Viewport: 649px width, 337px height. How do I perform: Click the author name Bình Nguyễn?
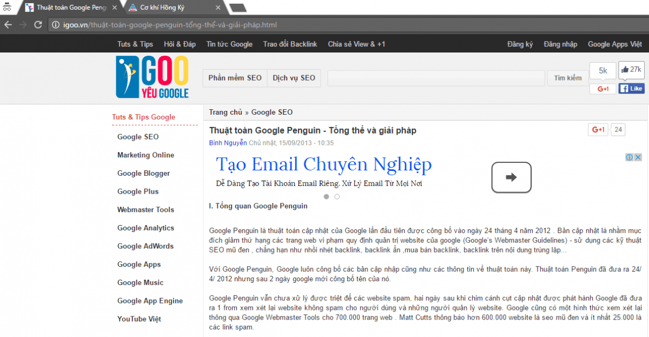pos(228,143)
